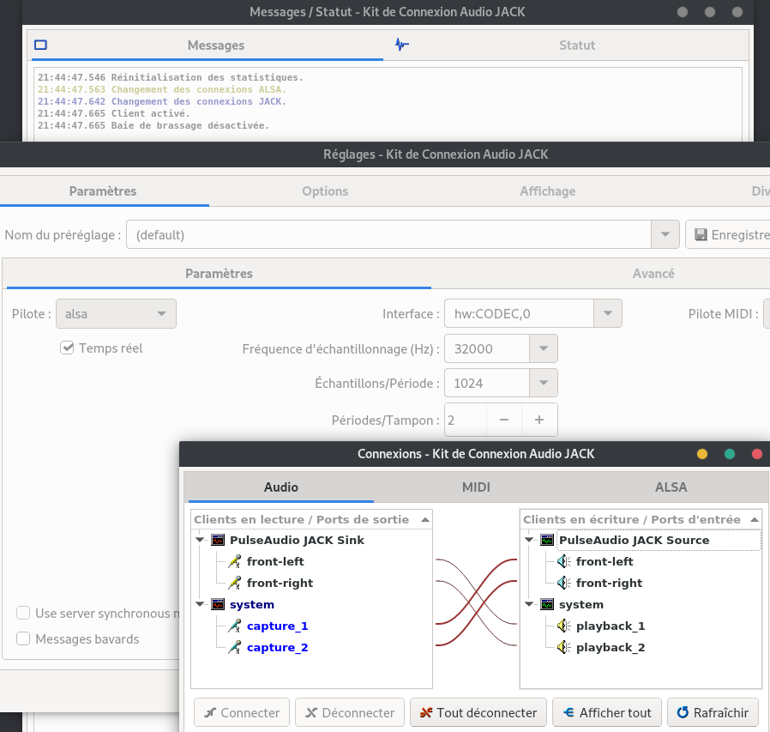
Task: Open the Options tab in Réglages
Action: [x=325, y=191]
